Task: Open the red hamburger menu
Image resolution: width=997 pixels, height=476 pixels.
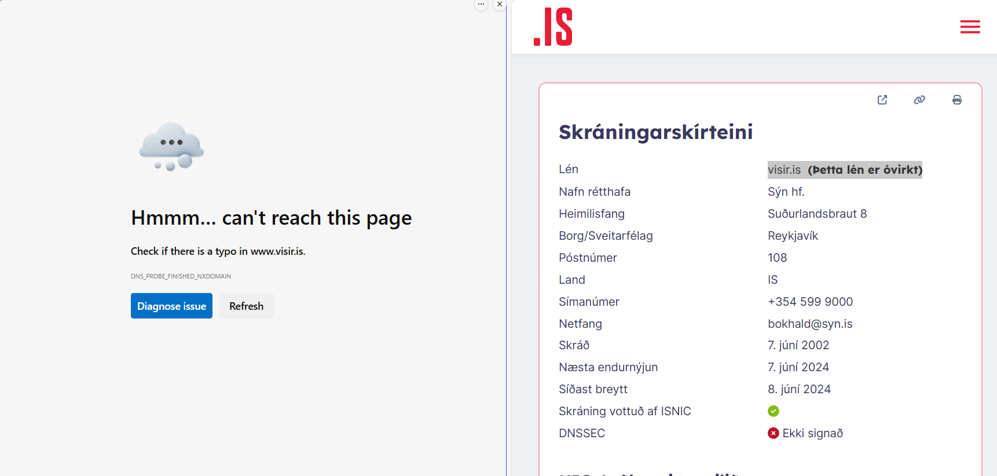Action: tap(970, 27)
